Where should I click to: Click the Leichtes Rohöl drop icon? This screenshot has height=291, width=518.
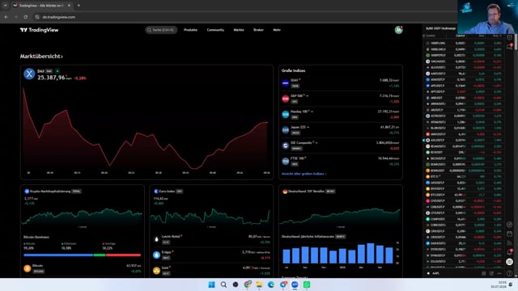coord(156,239)
